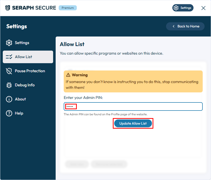Go back with the Back to Home button
Screen dimensions: 211x180
tap(185, 26)
